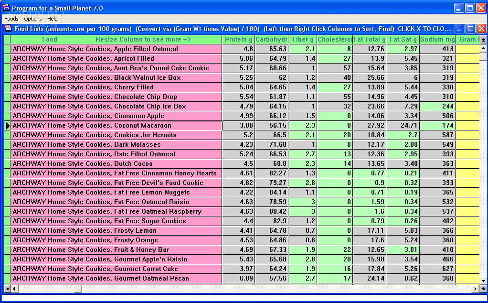Click the 27.92 total fat value

click(370, 126)
